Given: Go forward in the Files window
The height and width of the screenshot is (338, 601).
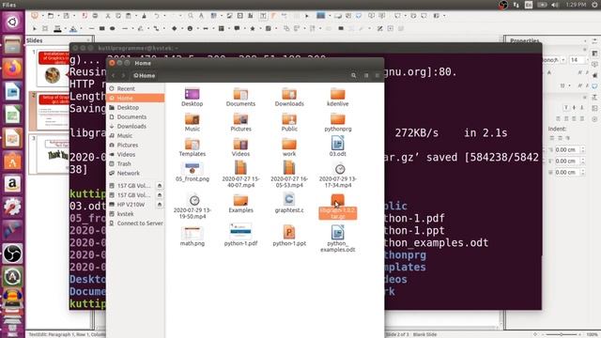Looking at the screenshot, I should [x=123, y=76].
